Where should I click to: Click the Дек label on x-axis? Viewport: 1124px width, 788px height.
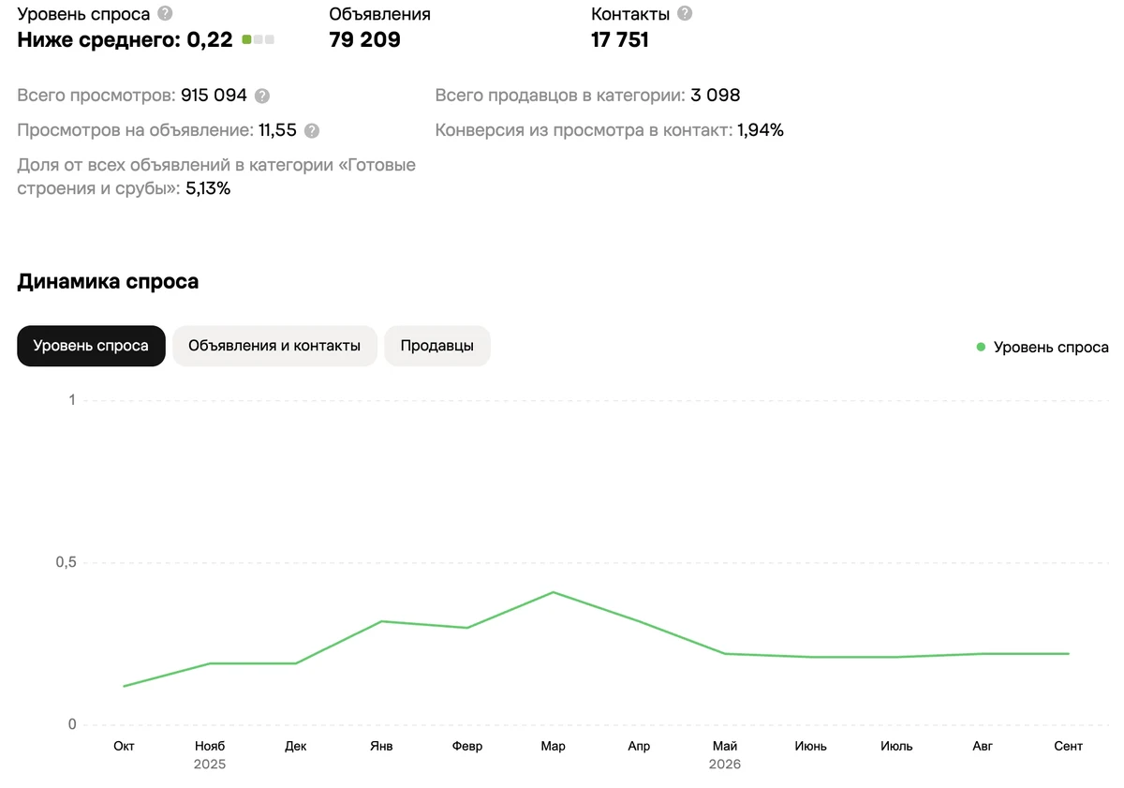point(295,746)
